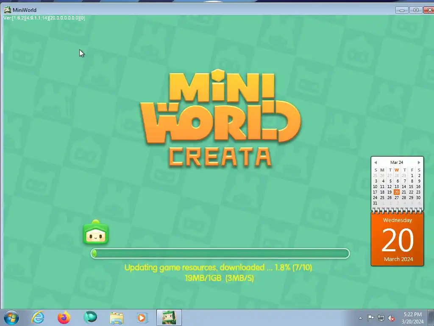Image resolution: width=434 pixels, height=326 pixels.
Task: Select day 10 in calendar gadget
Action: click(375, 187)
